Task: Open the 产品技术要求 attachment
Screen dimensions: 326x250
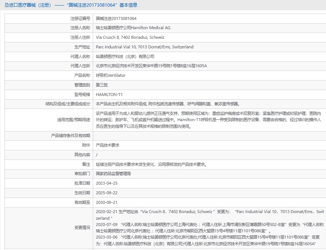Action: tap(108, 145)
